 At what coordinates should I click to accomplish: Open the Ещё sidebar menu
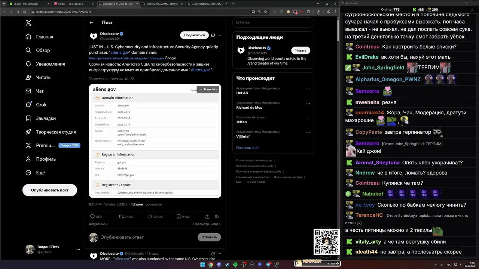(x=35, y=173)
